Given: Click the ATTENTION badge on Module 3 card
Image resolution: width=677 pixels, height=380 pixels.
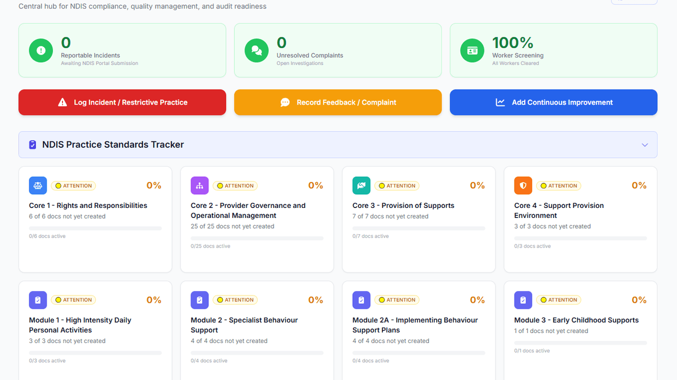Looking at the screenshot, I should point(559,300).
